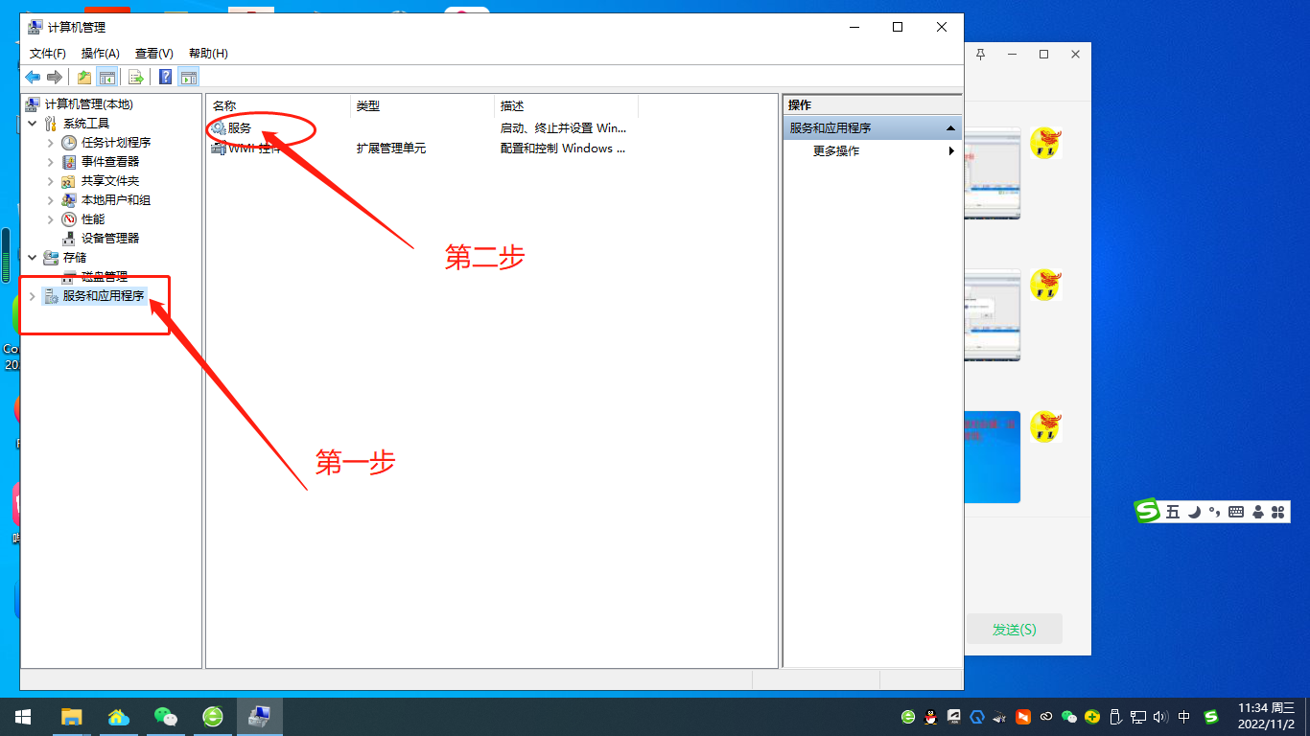The height and width of the screenshot is (736, 1310).
Task: Collapse the 系统工具 tree node
Action: coord(33,124)
